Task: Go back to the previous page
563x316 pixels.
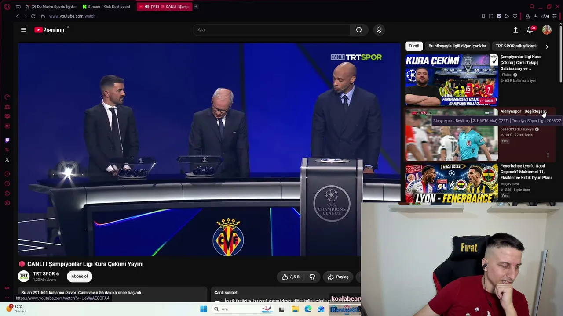Action: (18, 16)
